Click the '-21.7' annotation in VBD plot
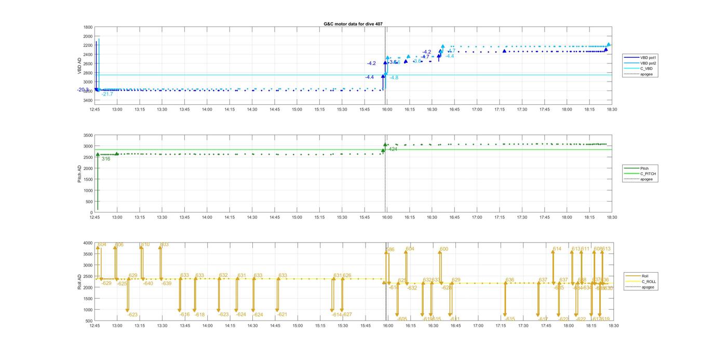The height and width of the screenshot is (360, 727). point(107,94)
